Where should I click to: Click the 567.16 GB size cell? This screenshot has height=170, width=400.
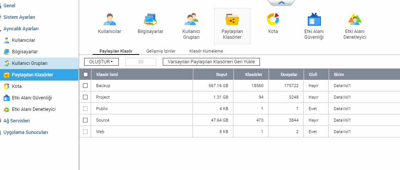click(218, 86)
